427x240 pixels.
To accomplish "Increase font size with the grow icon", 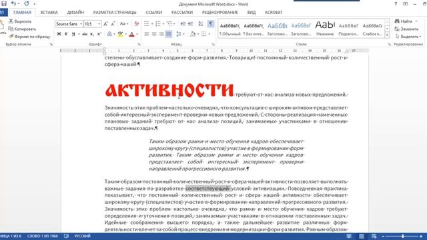I will point(105,24).
